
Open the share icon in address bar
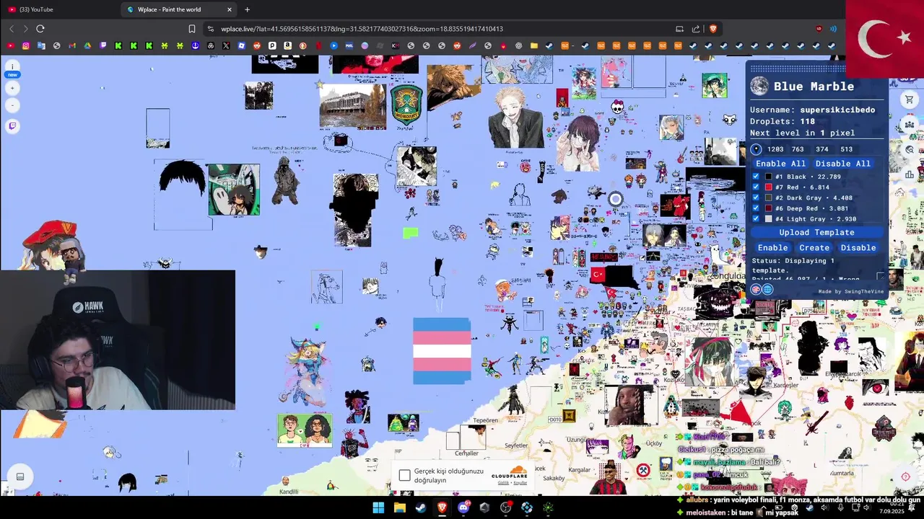click(x=696, y=29)
